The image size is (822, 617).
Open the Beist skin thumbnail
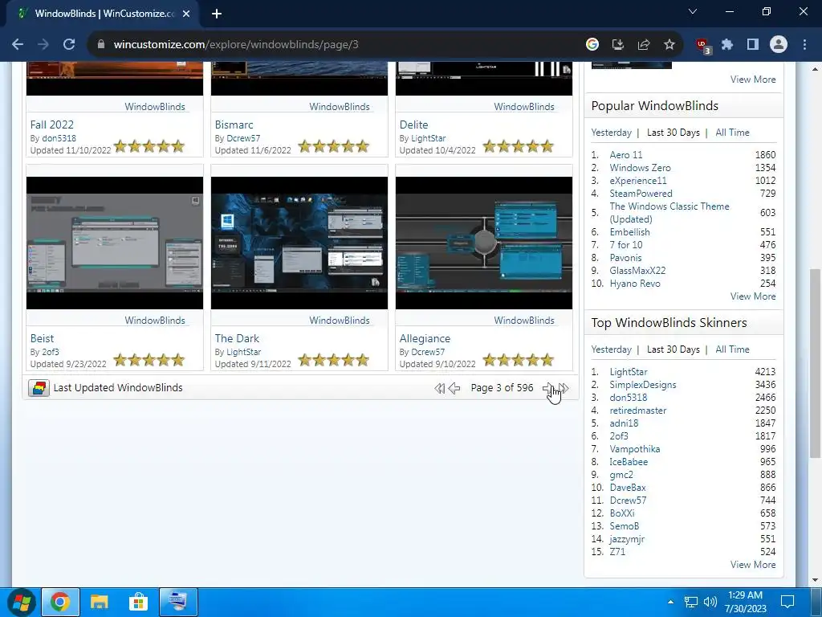click(x=115, y=243)
